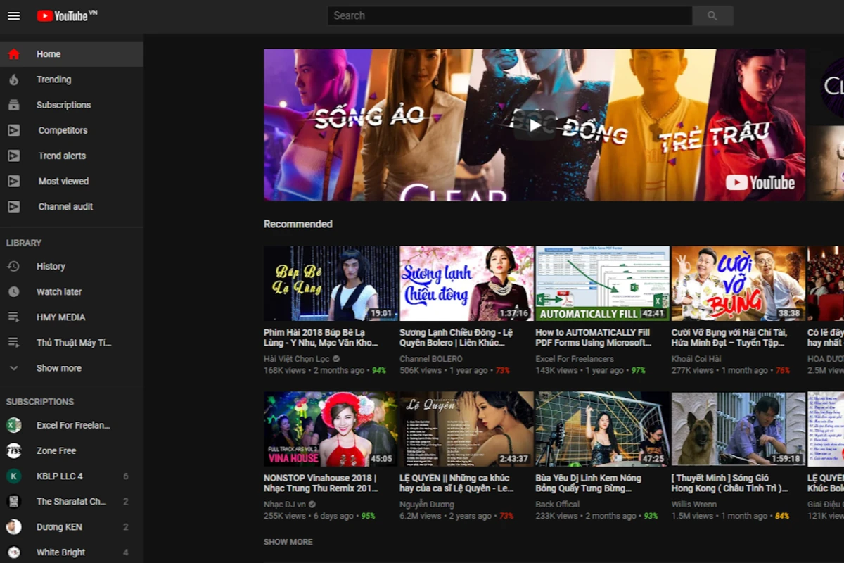Click the Most viewed sidebar icon
The width and height of the screenshot is (844, 563).
tap(14, 181)
